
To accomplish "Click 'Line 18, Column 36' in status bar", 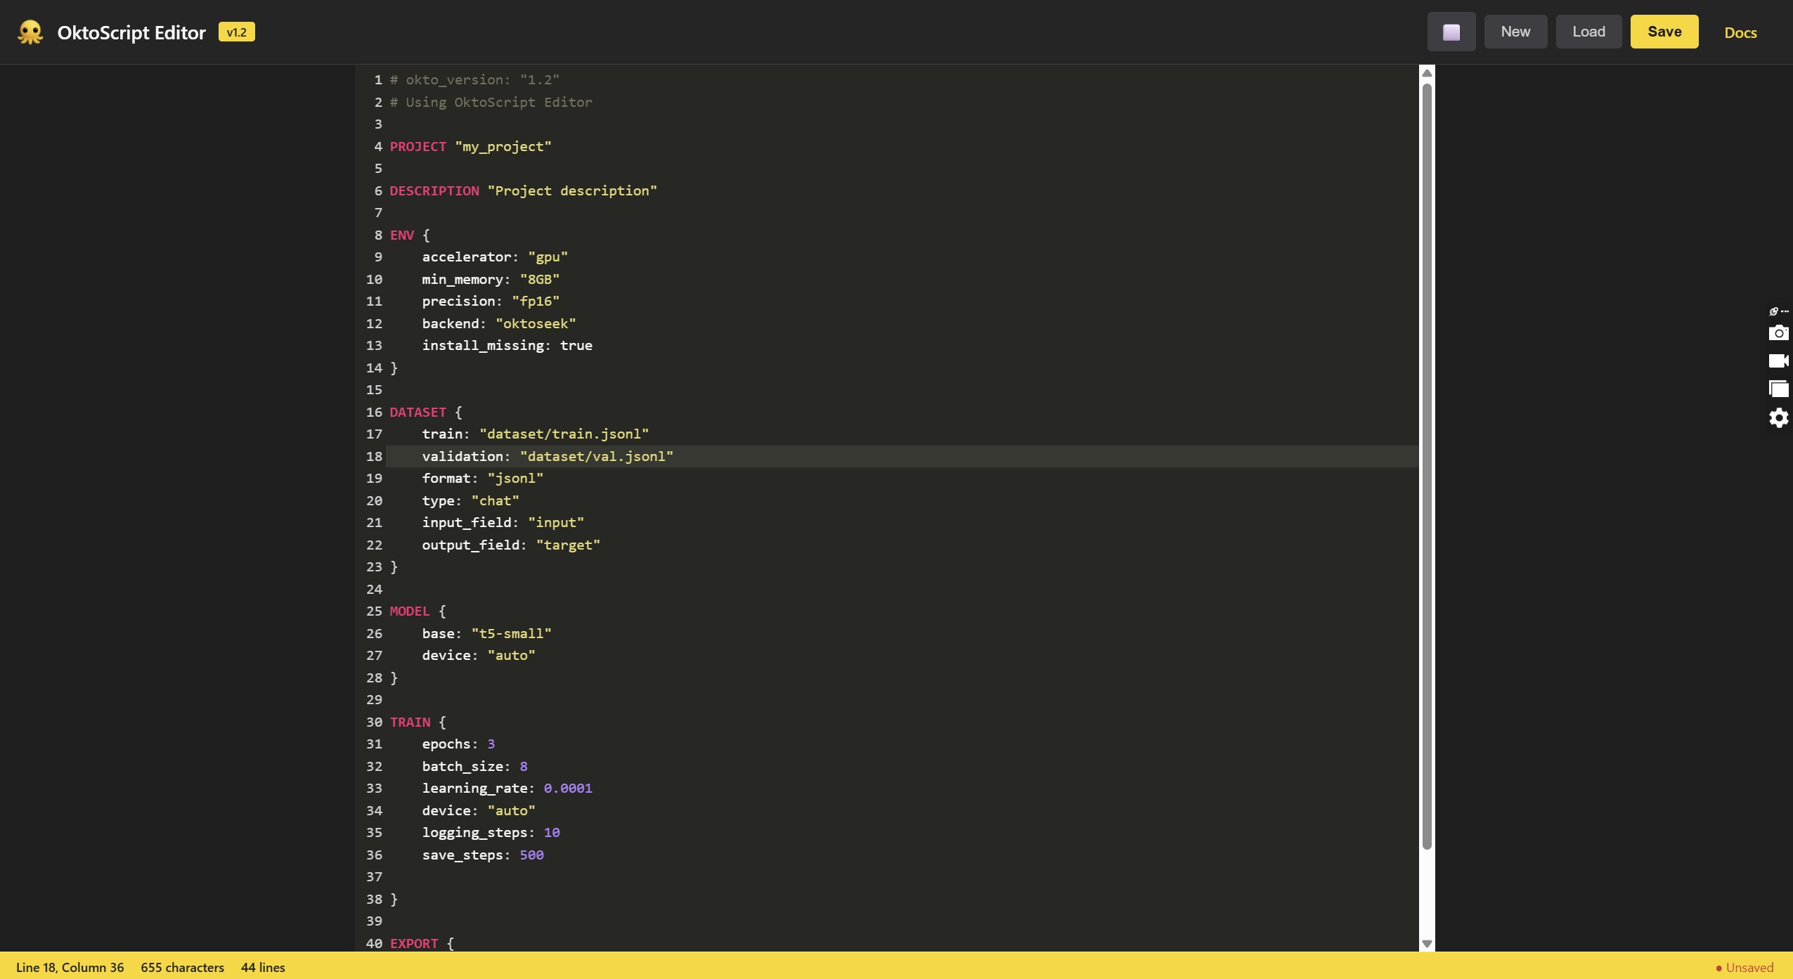I will click(x=70, y=967).
